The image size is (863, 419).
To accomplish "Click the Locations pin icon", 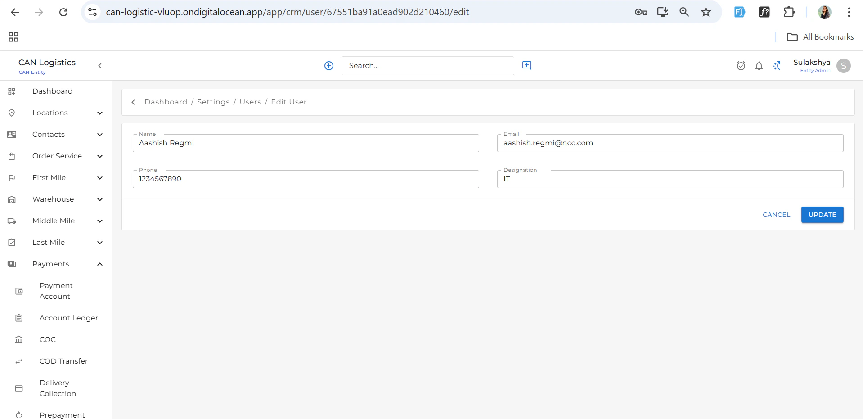I will [12, 113].
